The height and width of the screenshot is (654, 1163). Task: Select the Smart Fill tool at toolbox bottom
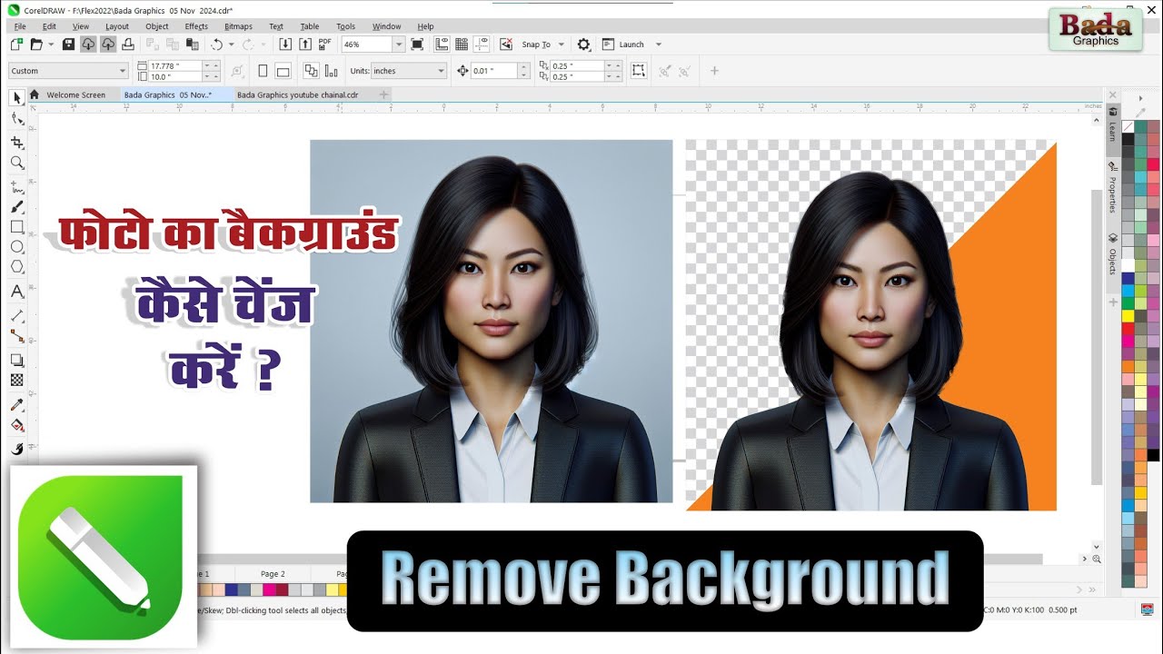pyautogui.click(x=17, y=448)
